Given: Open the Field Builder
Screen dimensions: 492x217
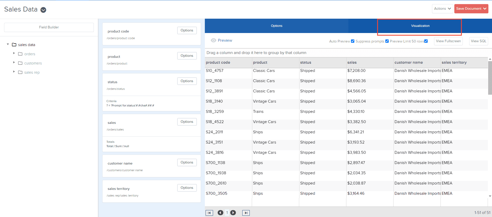Looking at the screenshot, I should [x=49, y=27].
